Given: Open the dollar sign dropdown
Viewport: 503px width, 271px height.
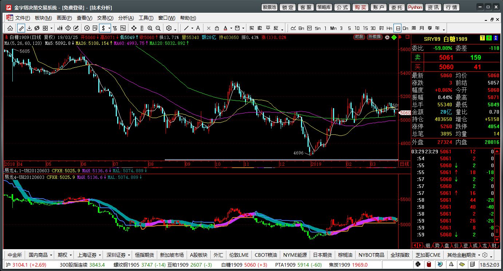Looking at the screenshot, I should (109, 28).
